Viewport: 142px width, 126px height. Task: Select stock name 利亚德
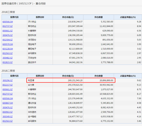click(31, 81)
